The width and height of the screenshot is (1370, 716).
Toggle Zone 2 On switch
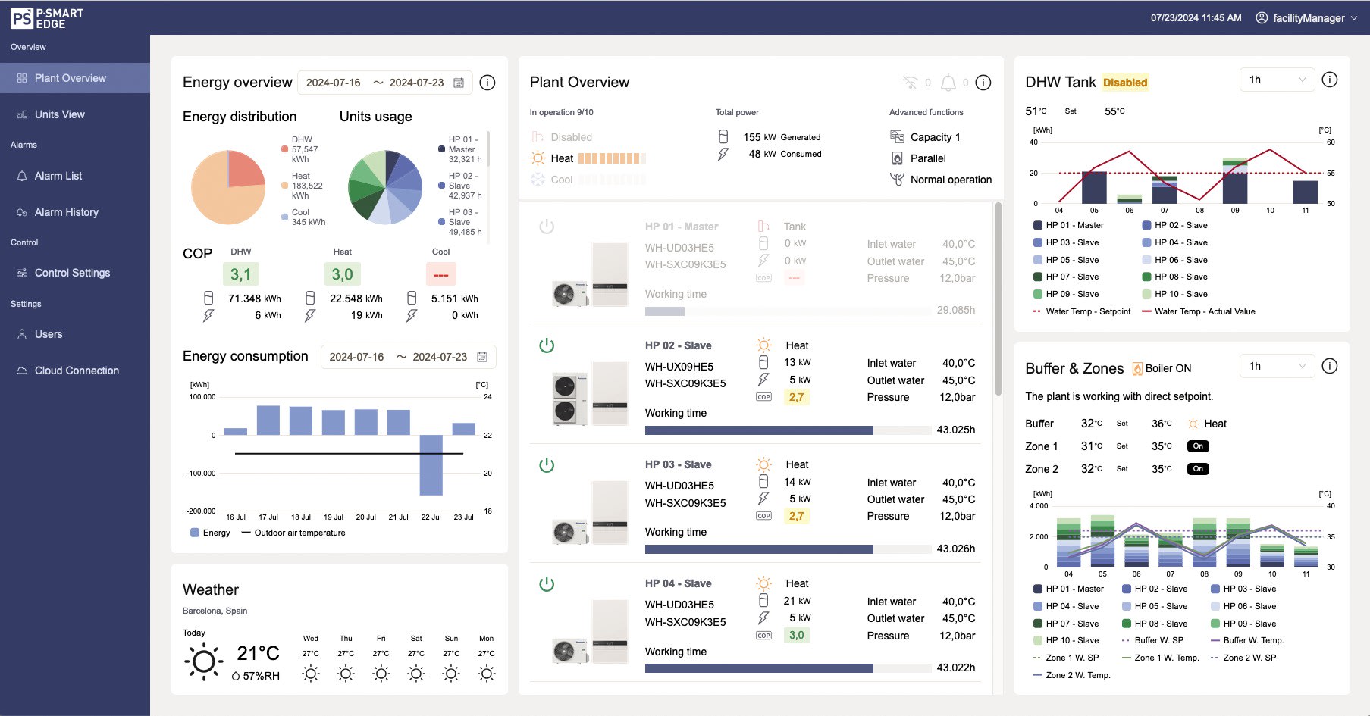click(x=1197, y=469)
